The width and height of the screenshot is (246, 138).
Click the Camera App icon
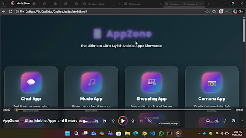[x=212, y=82]
